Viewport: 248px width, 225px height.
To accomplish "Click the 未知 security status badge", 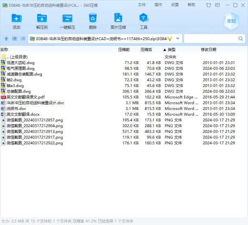I will pos(231,21).
